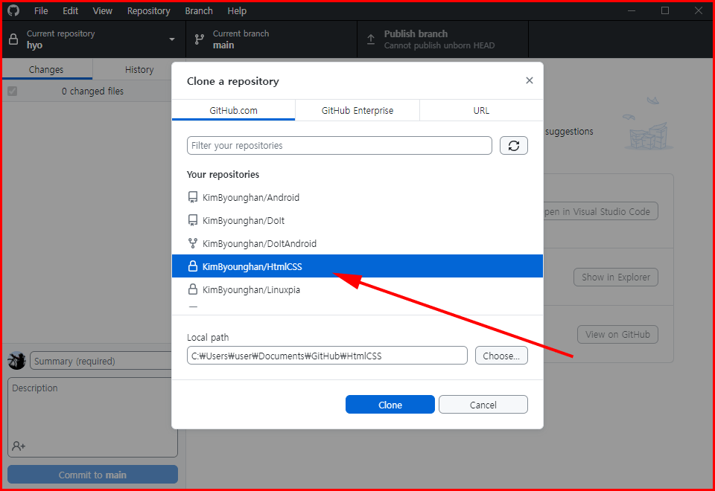
Task: Select KimByounghan/DoIt repository
Action: pos(357,220)
